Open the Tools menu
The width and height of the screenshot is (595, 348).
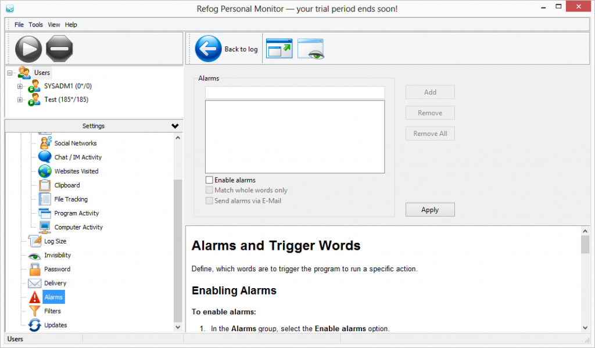[x=36, y=25]
